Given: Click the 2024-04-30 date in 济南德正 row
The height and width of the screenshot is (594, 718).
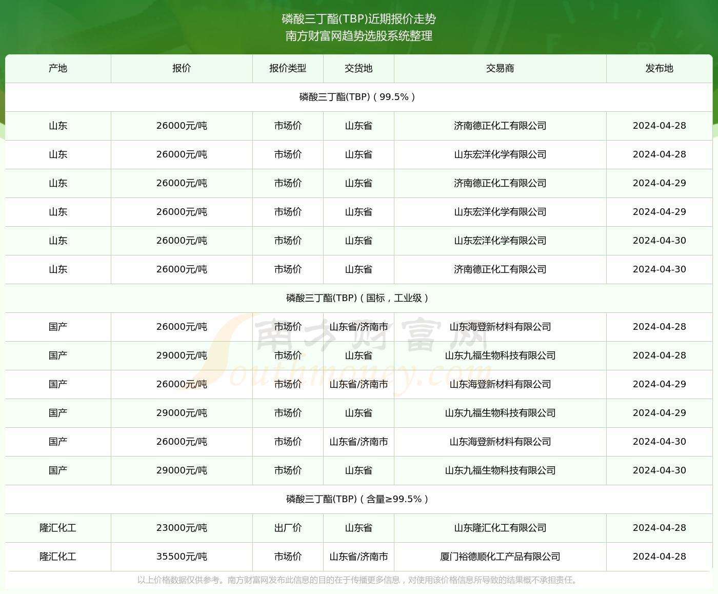Looking at the screenshot, I should tap(660, 269).
